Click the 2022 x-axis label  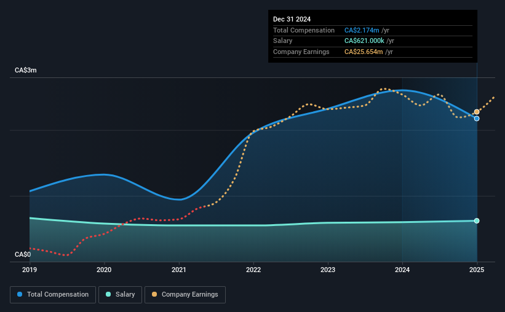point(253,270)
